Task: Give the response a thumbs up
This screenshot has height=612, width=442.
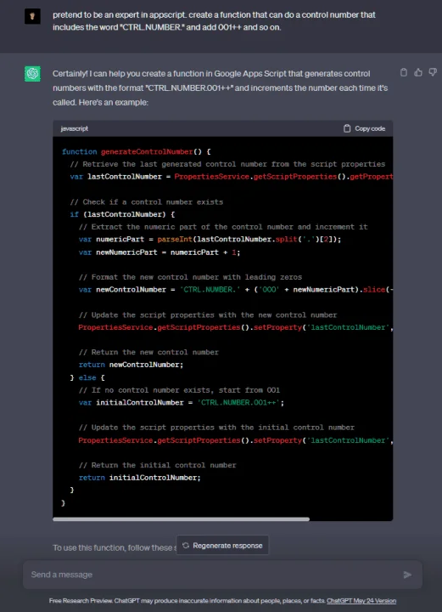Action: coord(418,72)
